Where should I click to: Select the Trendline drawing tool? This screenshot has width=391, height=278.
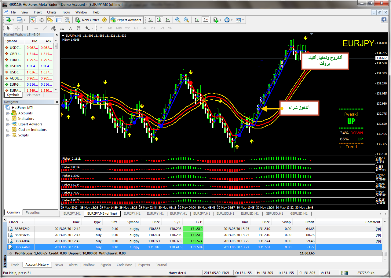[45, 28]
